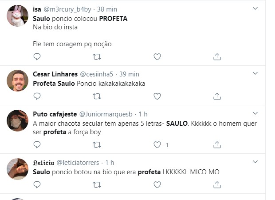Open Leticia's profile avatar
The width and height of the screenshot is (275, 200).
(x=18, y=169)
